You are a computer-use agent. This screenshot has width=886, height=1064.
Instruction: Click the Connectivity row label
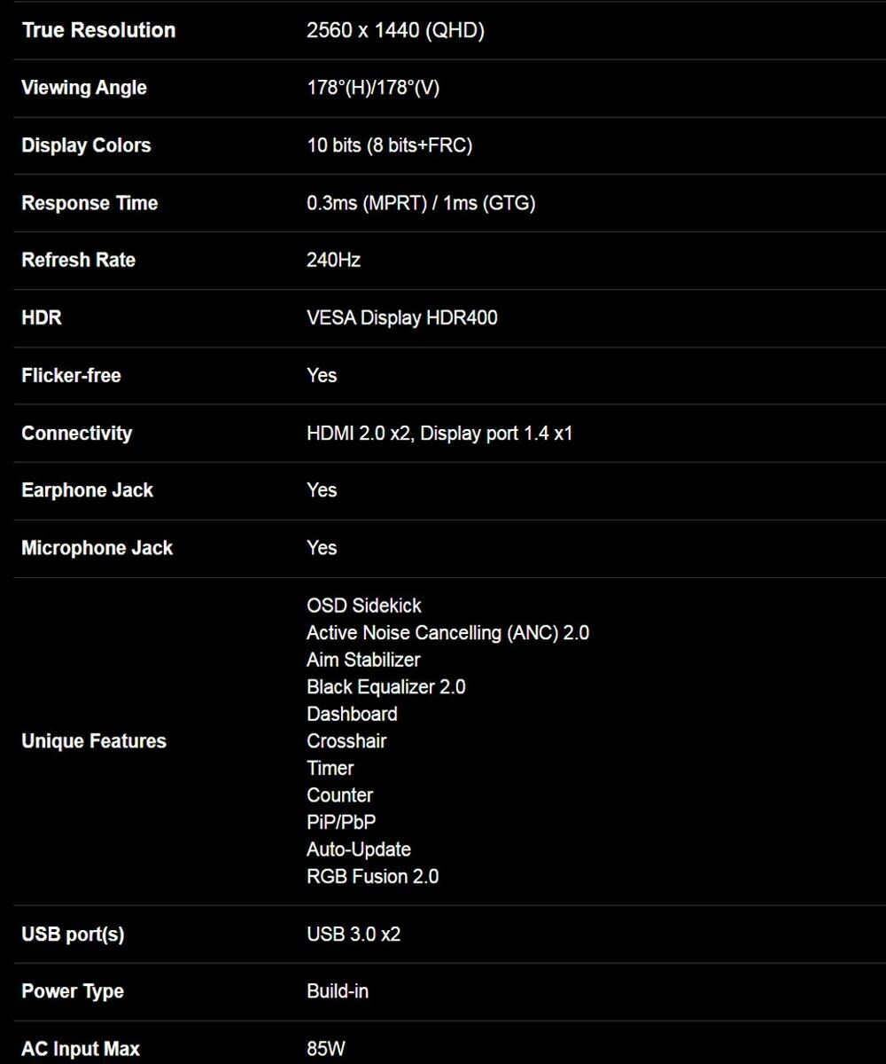click(x=76, y=433)
